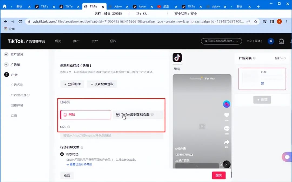Click the browser home icon tab
The height and width of the screenshot is (182, 292).
pos(5,6)
